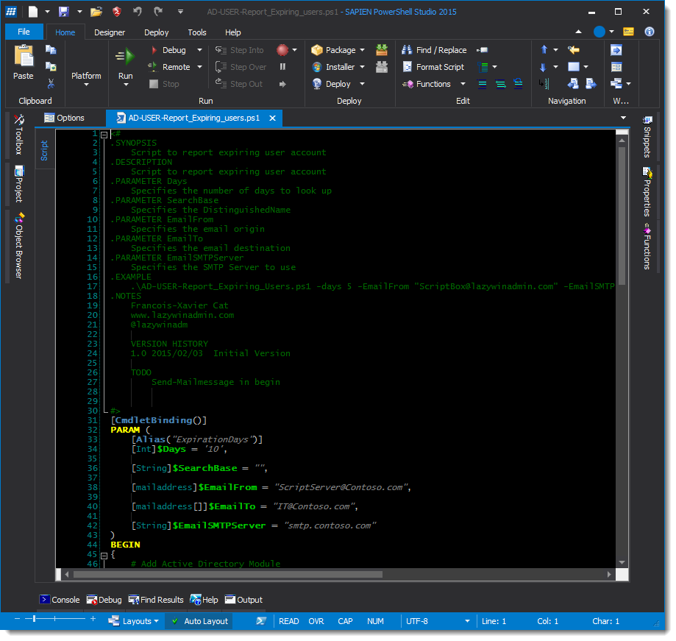Collapse the comment block at line 1
The width and height of the screenshot is (676, 641).
[104, 134]
